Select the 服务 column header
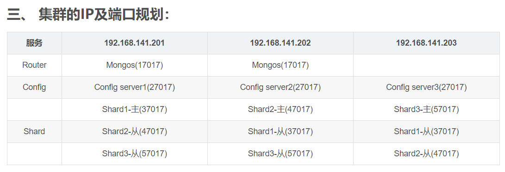Viewport: 505px width, 172px height. click(x=34, y=43)
